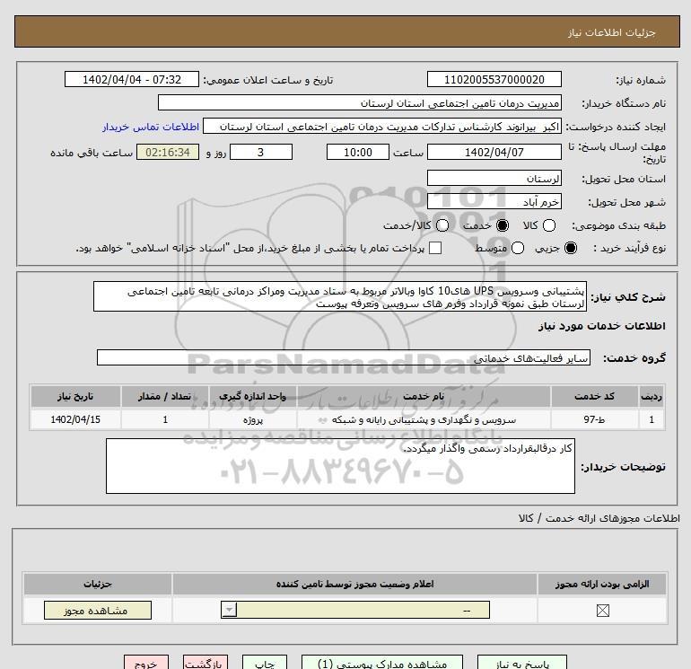This screenshot has width=691, height=669.
Task: Click the جزئیات اطلاعات نیاز page title
Action: pos(611,32)
